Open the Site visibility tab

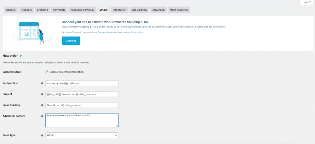click(139, 10)
